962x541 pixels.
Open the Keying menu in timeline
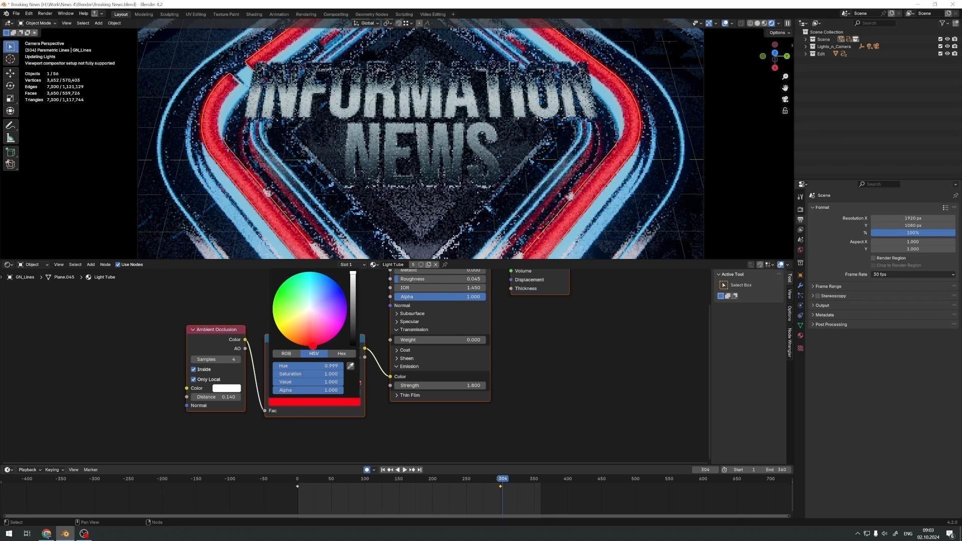click(54, 470)
